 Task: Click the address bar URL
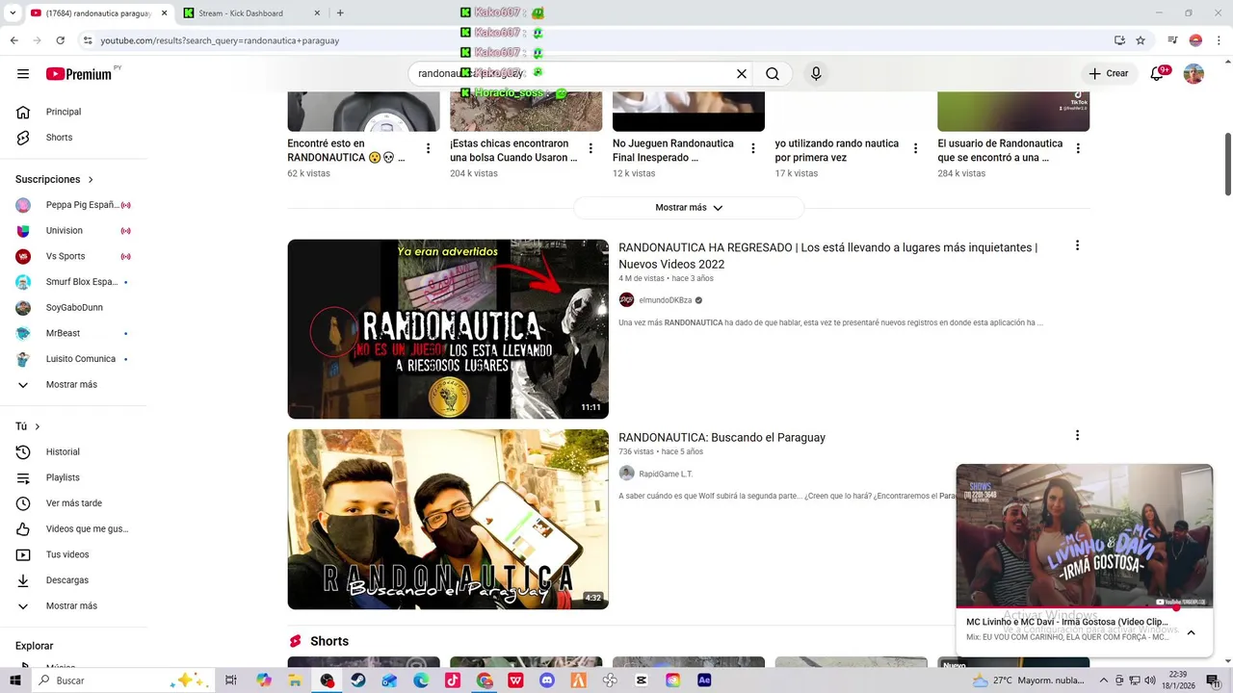[x=220, y=41]
